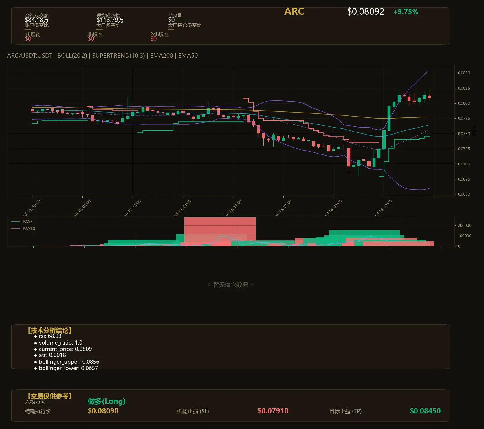Click the contract volume $84.18万 value
This screenshot has width=484, height=429.
[37, 20]
